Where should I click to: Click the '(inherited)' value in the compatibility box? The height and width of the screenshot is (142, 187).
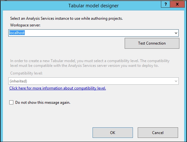(18, 81)
